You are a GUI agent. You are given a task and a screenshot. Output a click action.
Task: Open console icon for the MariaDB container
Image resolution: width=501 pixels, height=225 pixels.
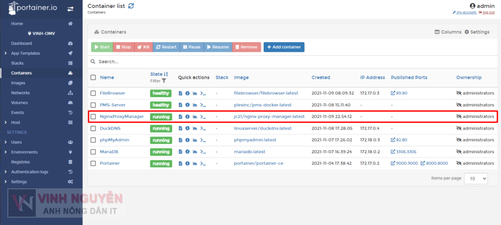(x=203, y=152)
